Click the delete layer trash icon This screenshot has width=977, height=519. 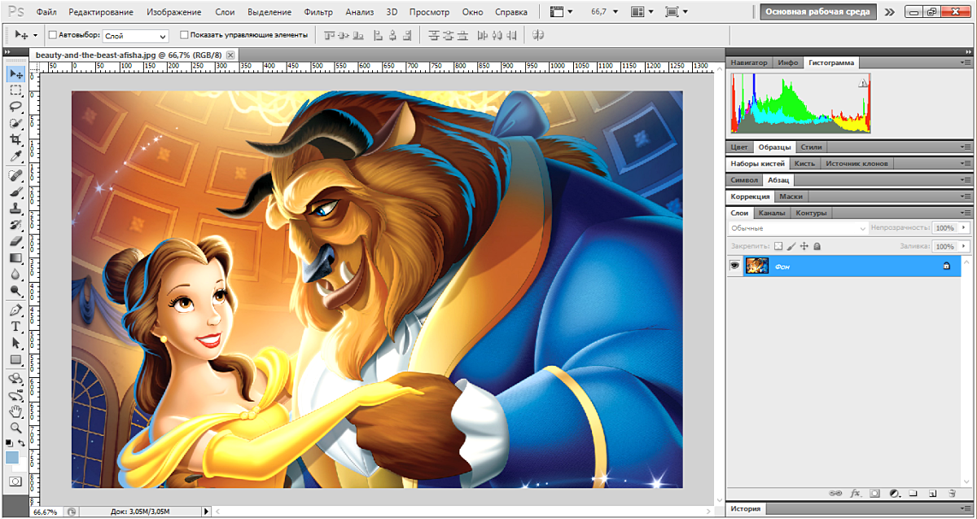(x=952, y=494)
